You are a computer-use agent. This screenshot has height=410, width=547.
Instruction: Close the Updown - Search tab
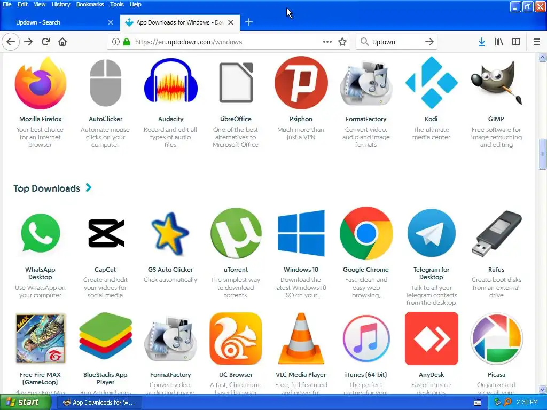(x=111, y=22)
